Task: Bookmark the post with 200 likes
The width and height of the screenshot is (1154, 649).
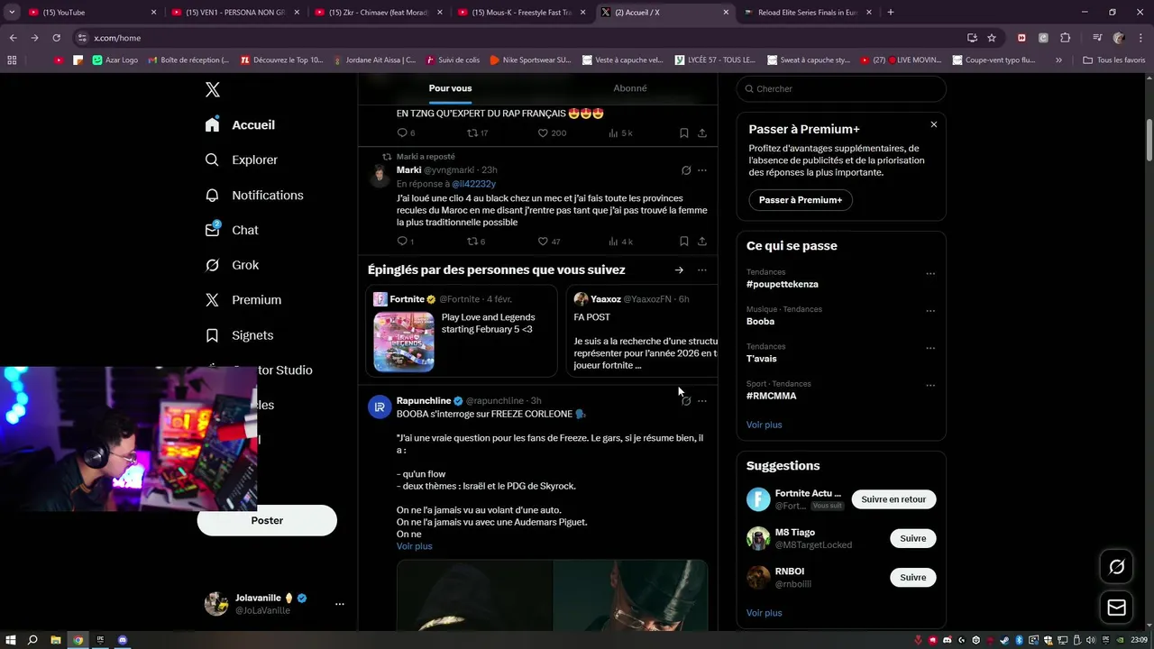Action: pos(684,133)
